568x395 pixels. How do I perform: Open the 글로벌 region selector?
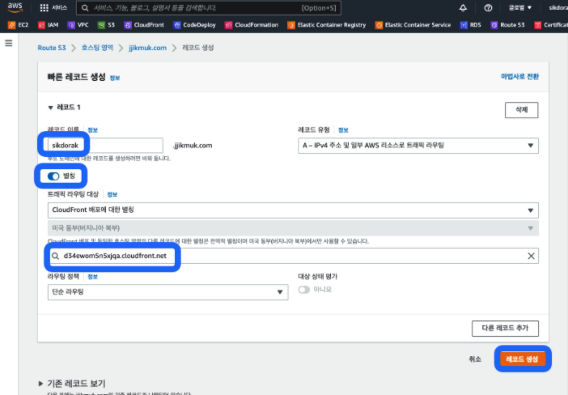(520, 8)
